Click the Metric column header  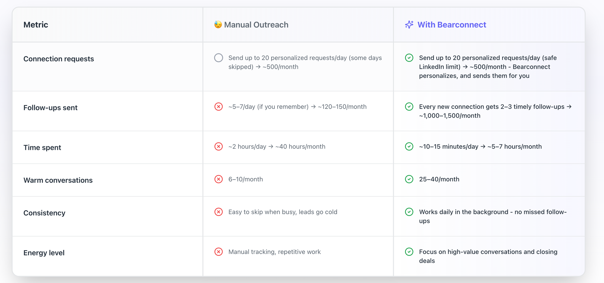click(36, 25)
